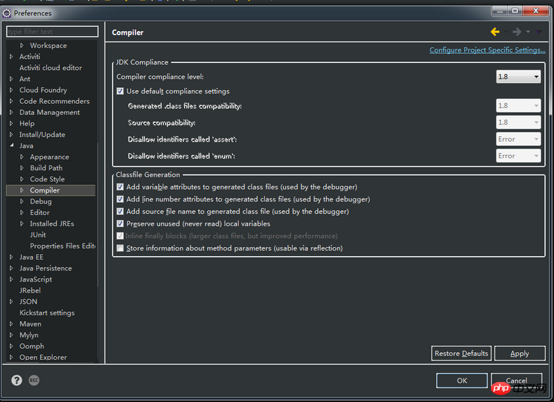The width and height of the screenshot is (554, 402).
Task: Expand the Code Style node
Action: (x=22, y=179)
